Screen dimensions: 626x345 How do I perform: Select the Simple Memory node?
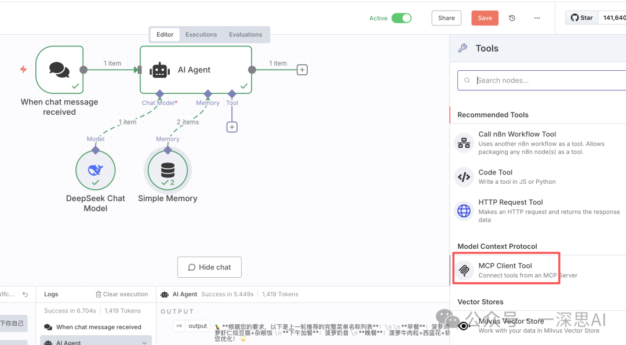tap(168, 170)
